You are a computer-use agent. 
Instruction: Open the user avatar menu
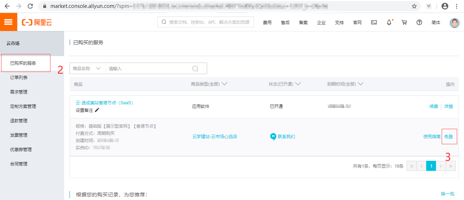[455, 23]
